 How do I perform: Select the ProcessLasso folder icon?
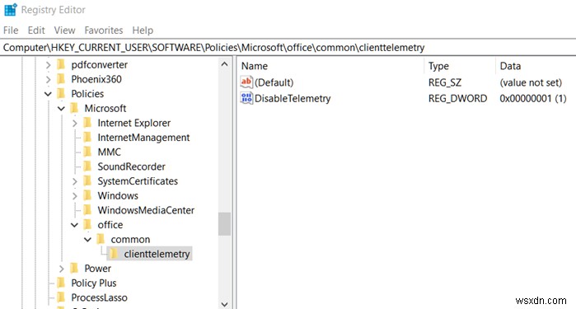pyautogui.click(x=61, y=297)
